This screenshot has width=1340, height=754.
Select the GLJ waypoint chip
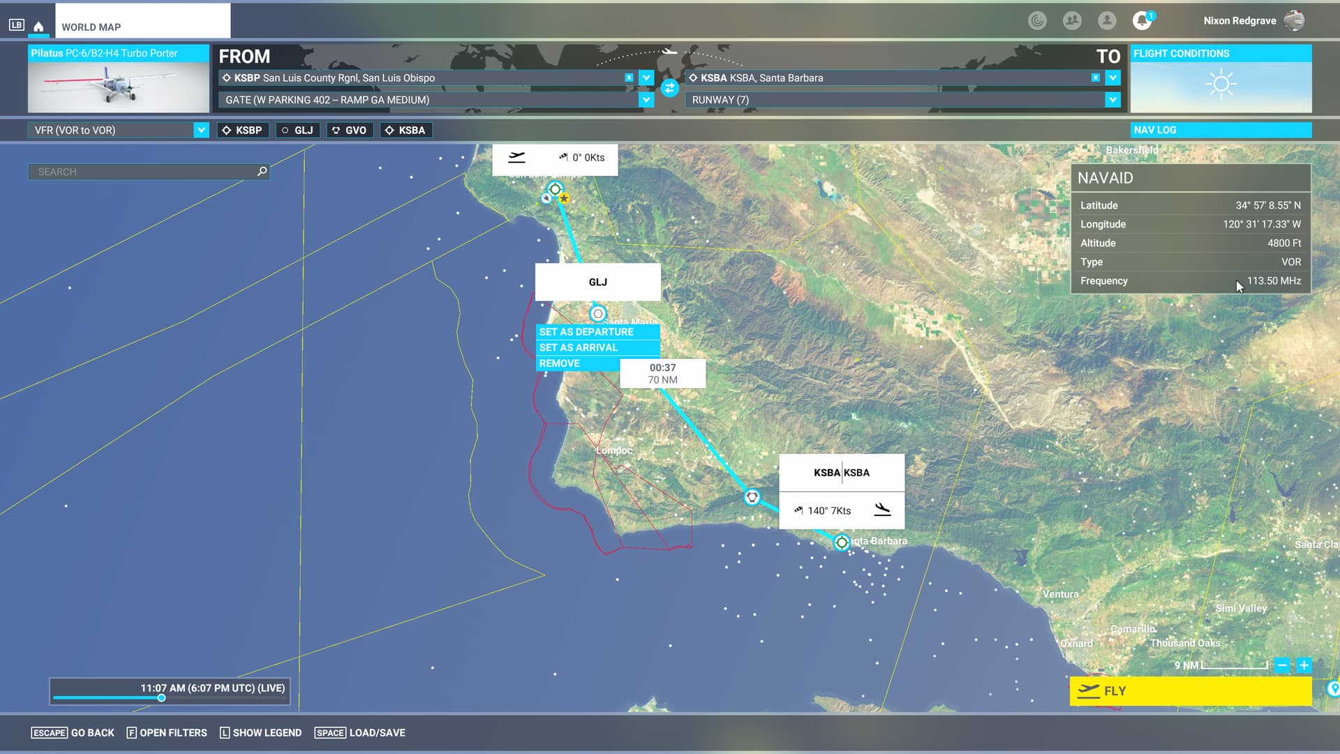coord(297,131)
